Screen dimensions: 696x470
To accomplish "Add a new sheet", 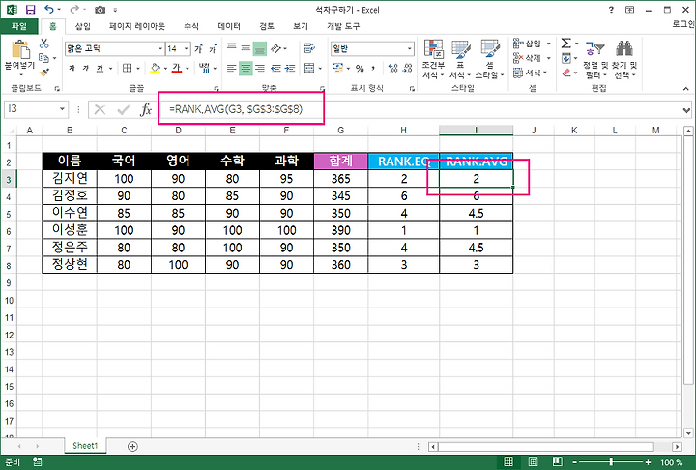I will pyautogui.click(x=132, y=446).
